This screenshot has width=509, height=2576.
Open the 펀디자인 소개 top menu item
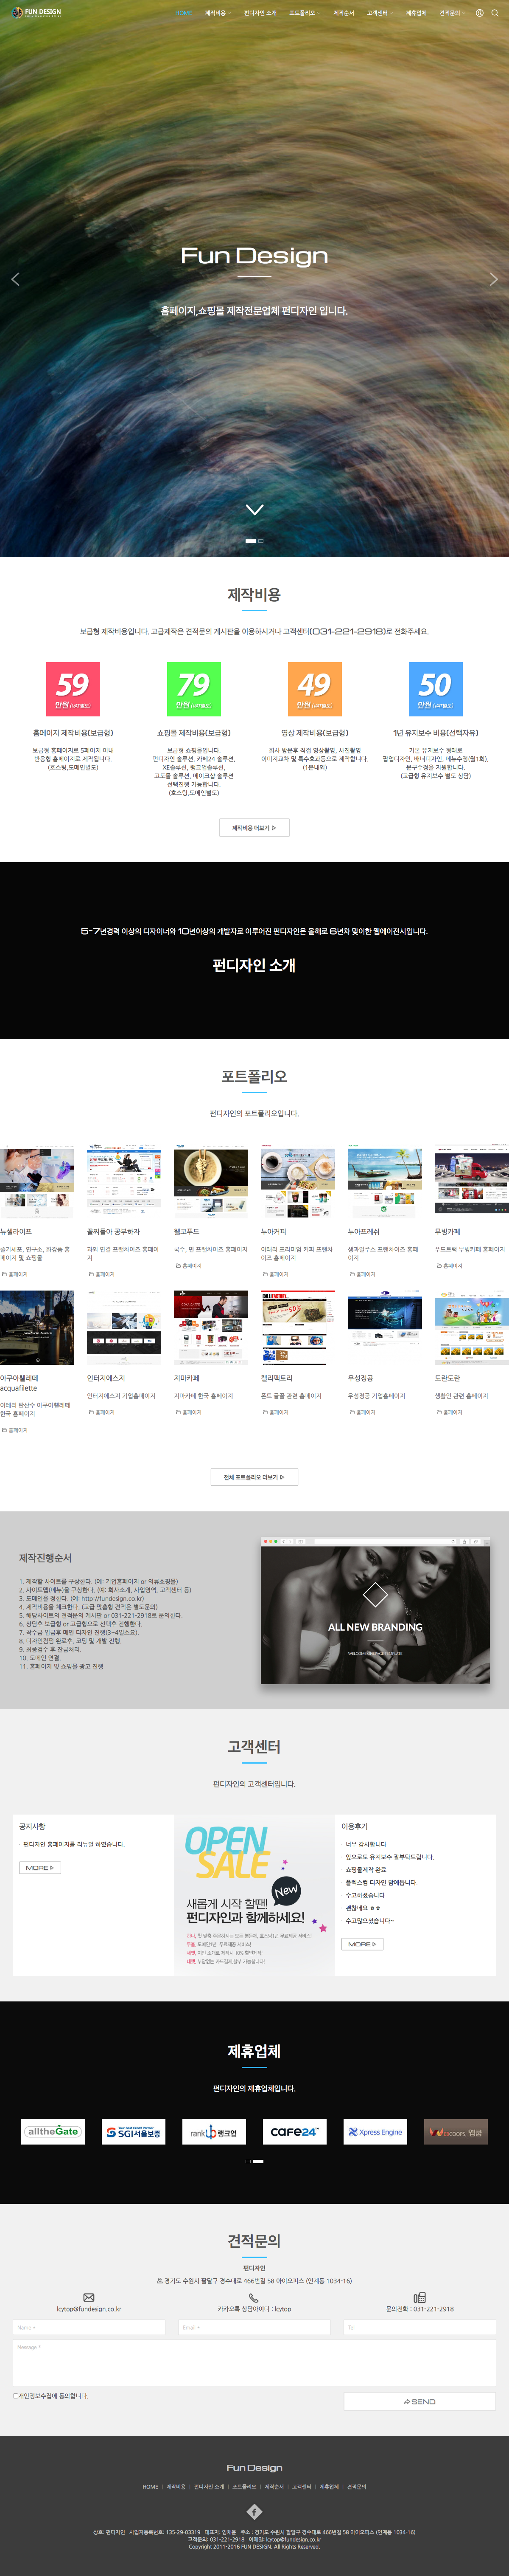(260, 13)
